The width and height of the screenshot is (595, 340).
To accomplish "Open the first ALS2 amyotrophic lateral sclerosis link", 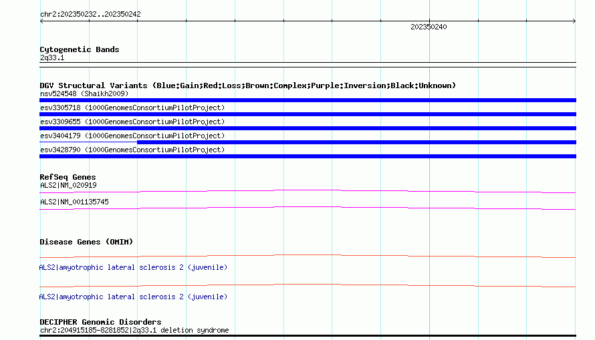I will (133, 268).
